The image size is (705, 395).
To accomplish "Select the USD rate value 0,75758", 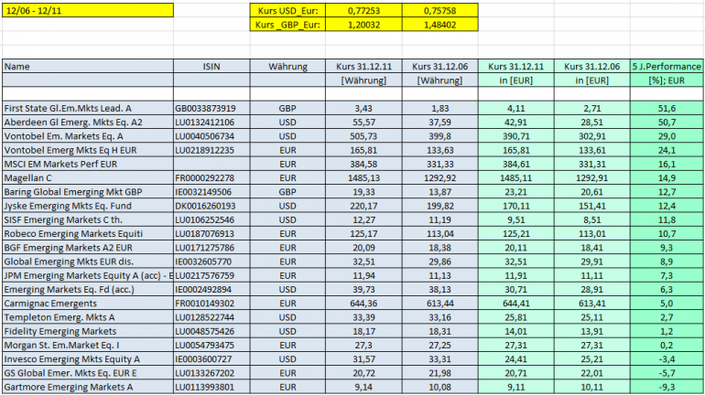I will 439,10.
